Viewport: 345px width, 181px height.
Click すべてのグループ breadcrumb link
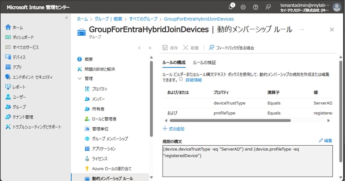click(143, 19)
